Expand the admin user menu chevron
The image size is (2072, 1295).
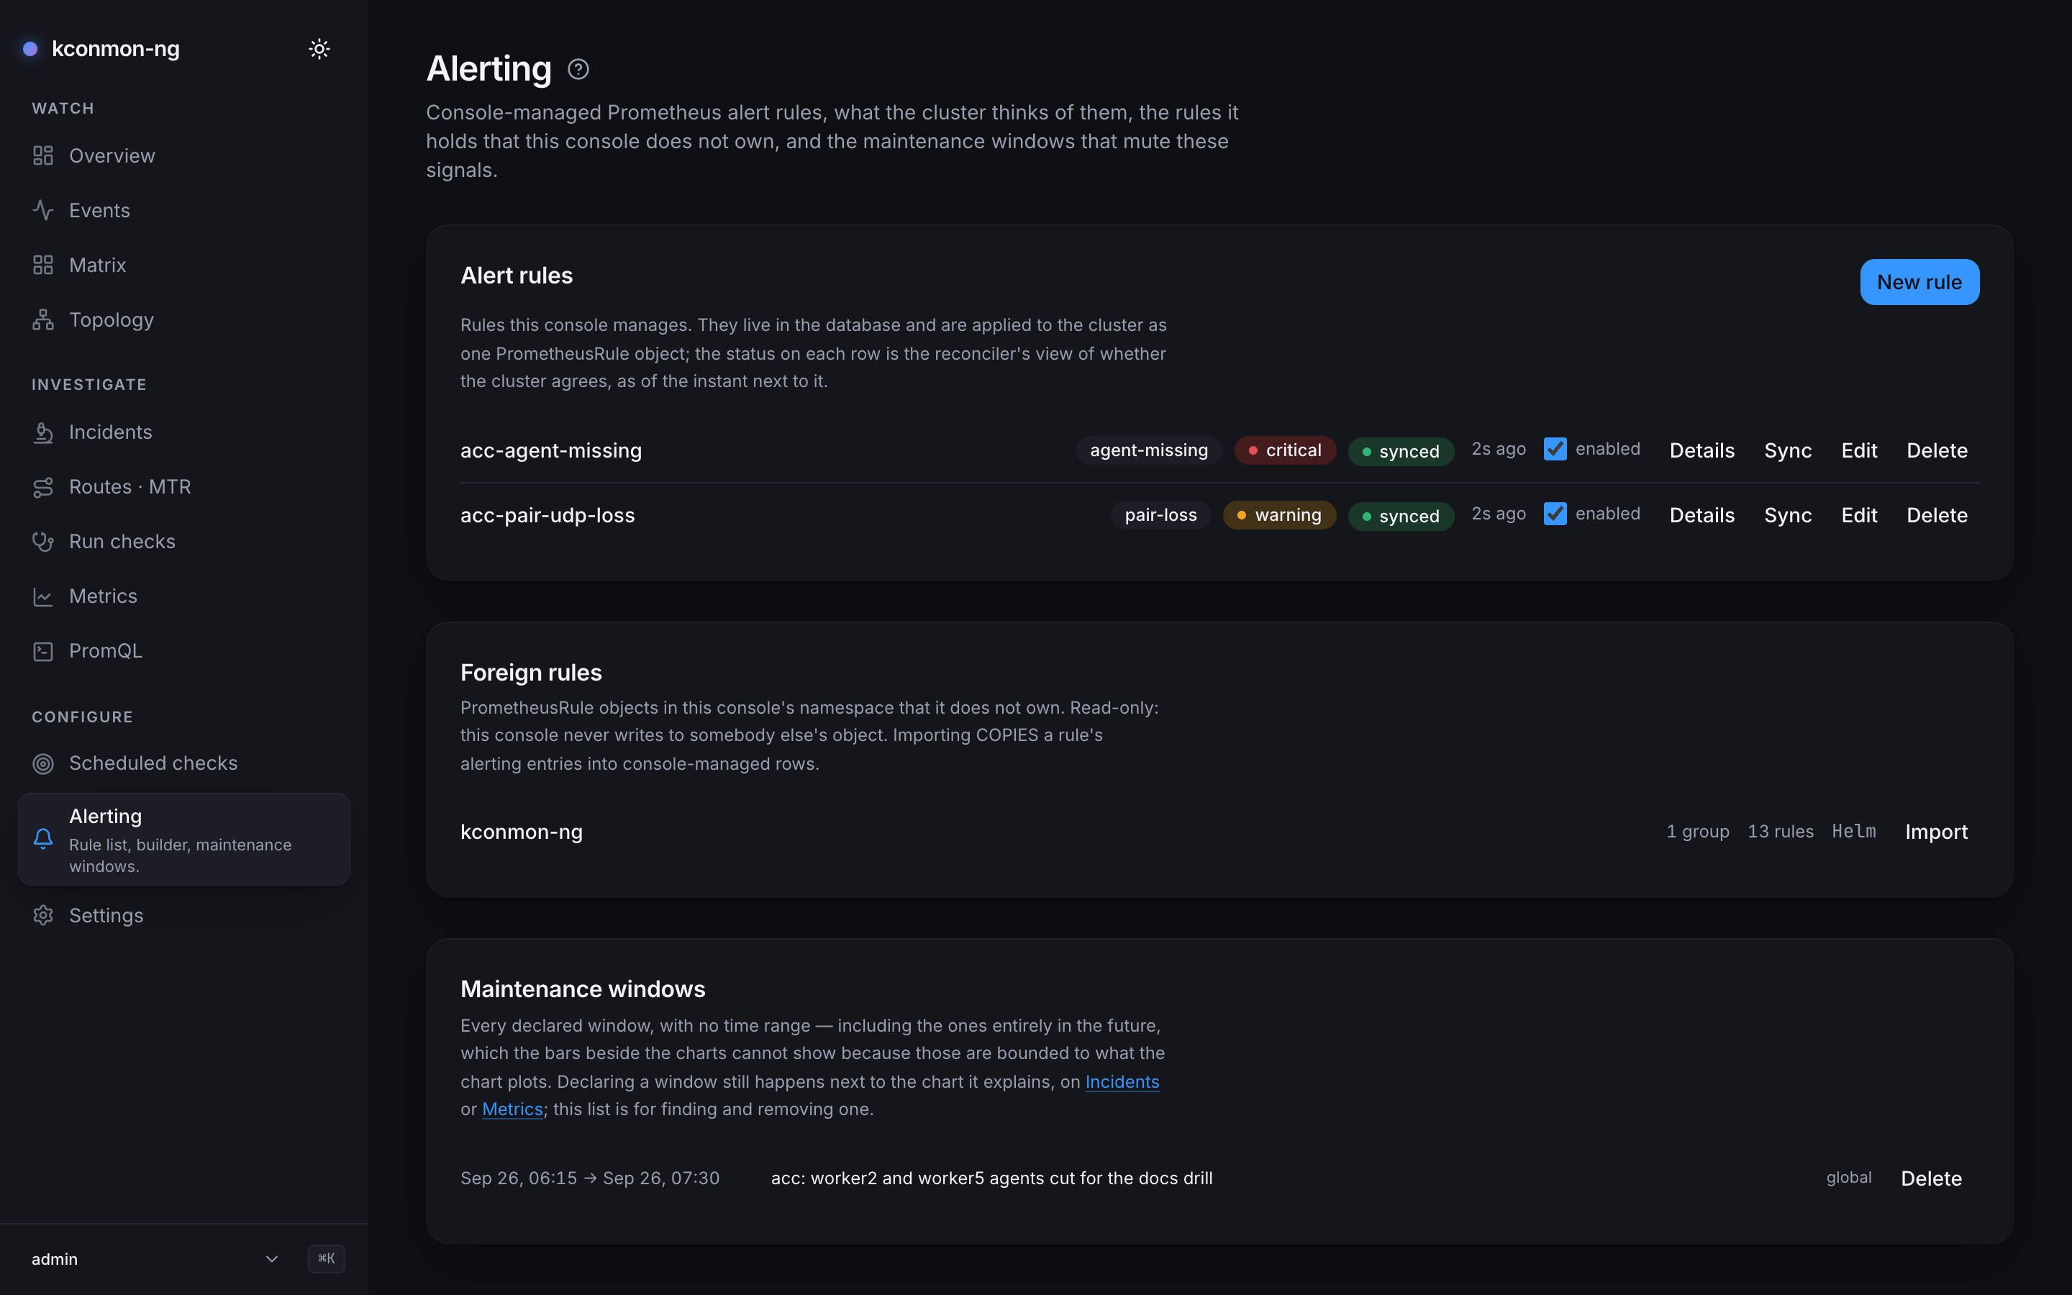(271, 1259)
